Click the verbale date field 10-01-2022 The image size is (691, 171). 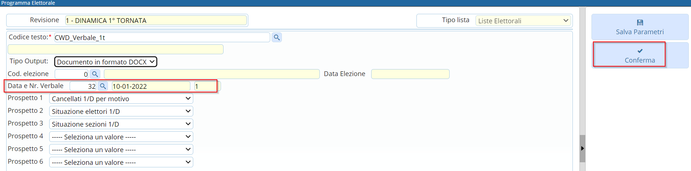click(151, 86)
